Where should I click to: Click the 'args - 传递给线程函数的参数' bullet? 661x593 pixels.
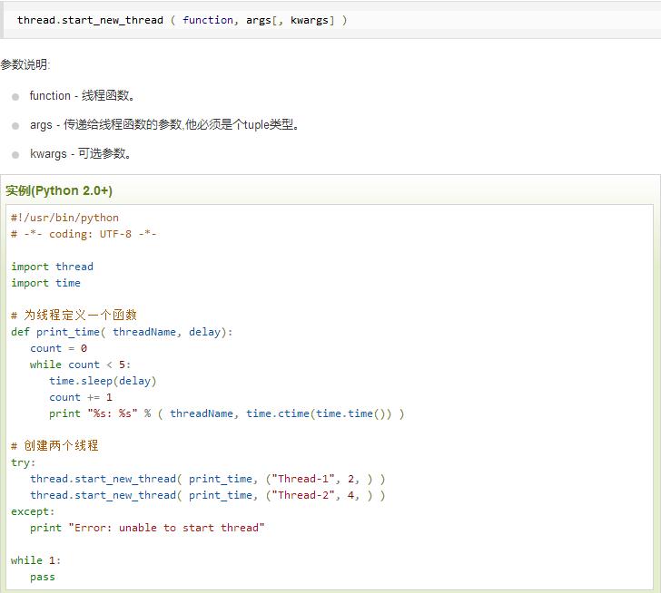(x=165, y=125)
